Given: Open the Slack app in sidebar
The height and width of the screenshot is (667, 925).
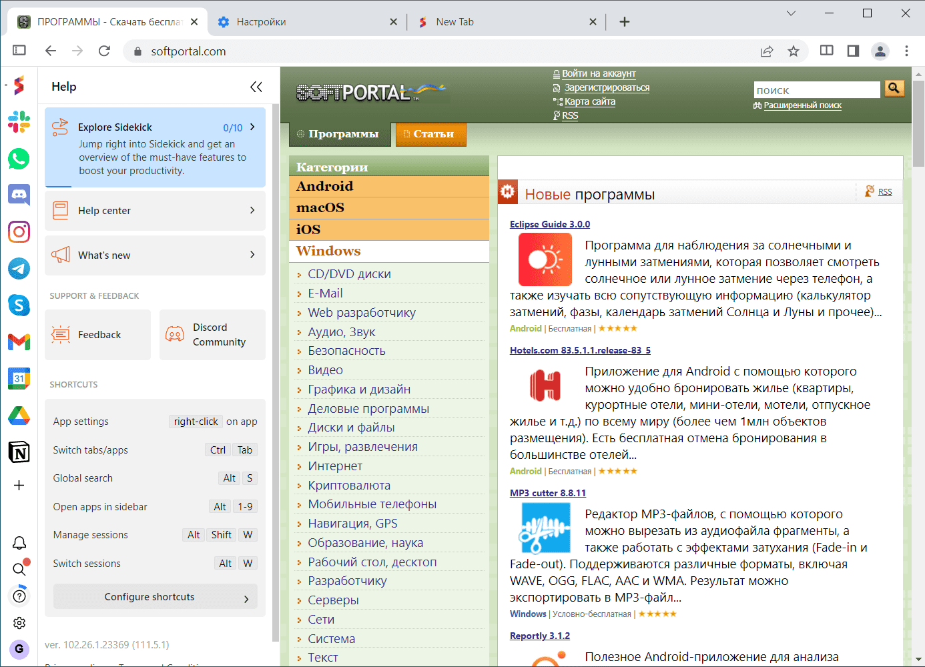Looking at the screenshot, I should [19, 121].
